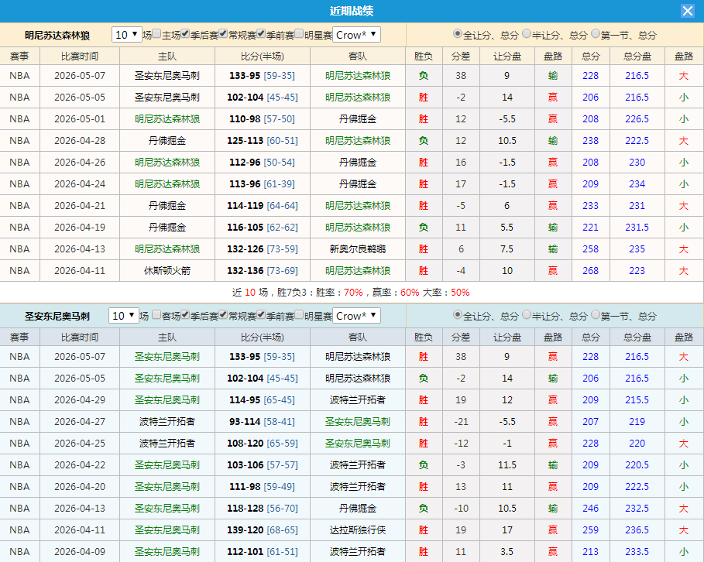Click 总分盘 header in 马刺 table
704x562 pixels.
coord(637,337)
